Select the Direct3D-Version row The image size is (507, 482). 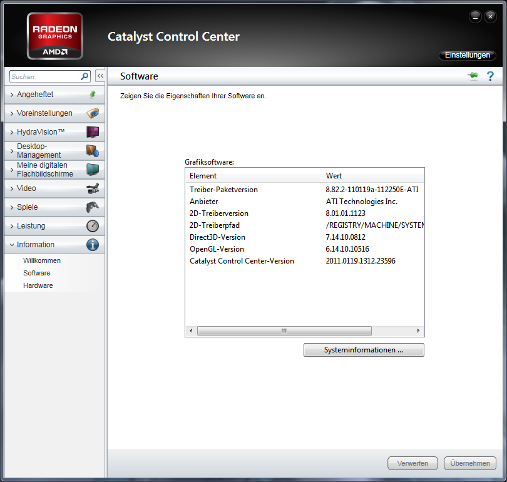click(305, 237)
